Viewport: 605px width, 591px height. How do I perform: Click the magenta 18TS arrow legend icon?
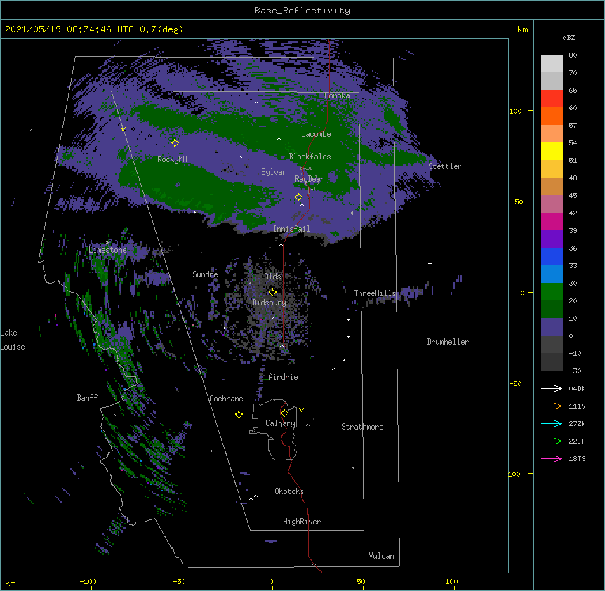point(552,458)
